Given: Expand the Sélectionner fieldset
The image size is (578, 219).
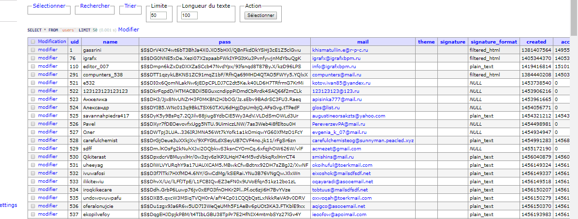Looking at the screenshot, I should pos(49,6).
